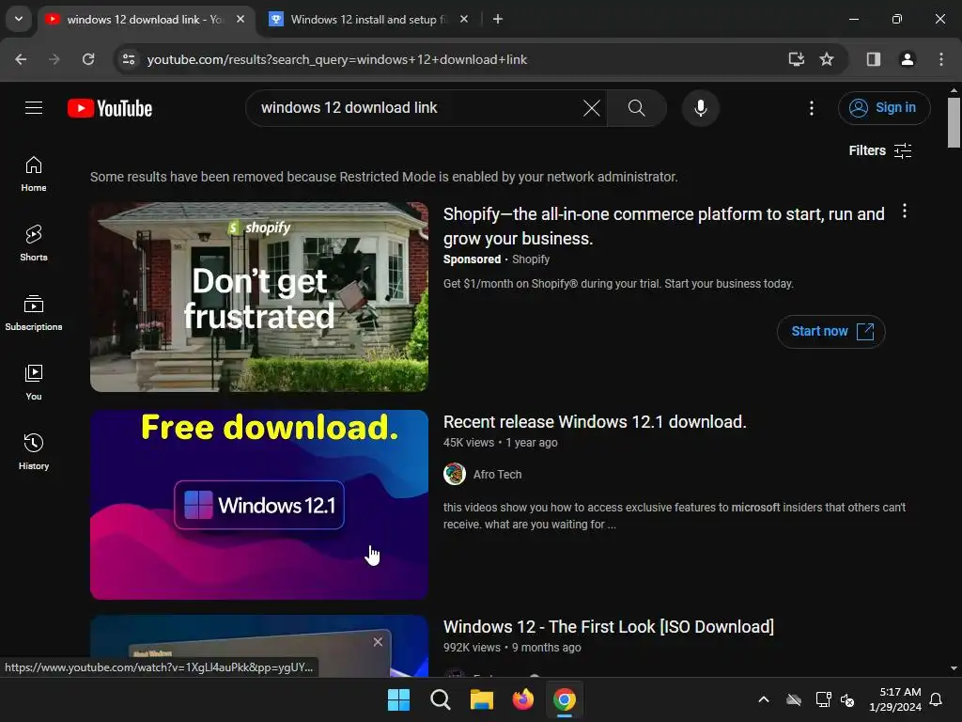Open the notifications bell
This screenshot has width=962, height=722.
click(x=937, y=699)
